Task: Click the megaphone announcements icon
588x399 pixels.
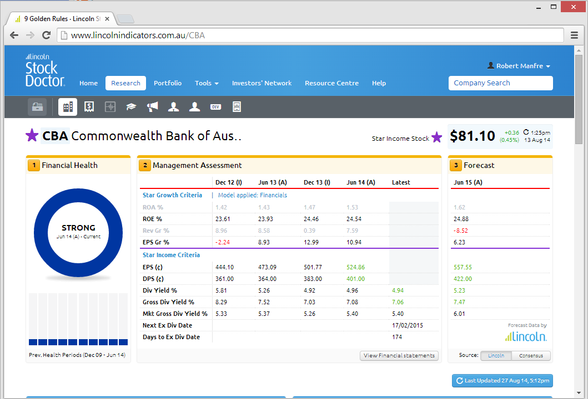Action: coord(152,107)
